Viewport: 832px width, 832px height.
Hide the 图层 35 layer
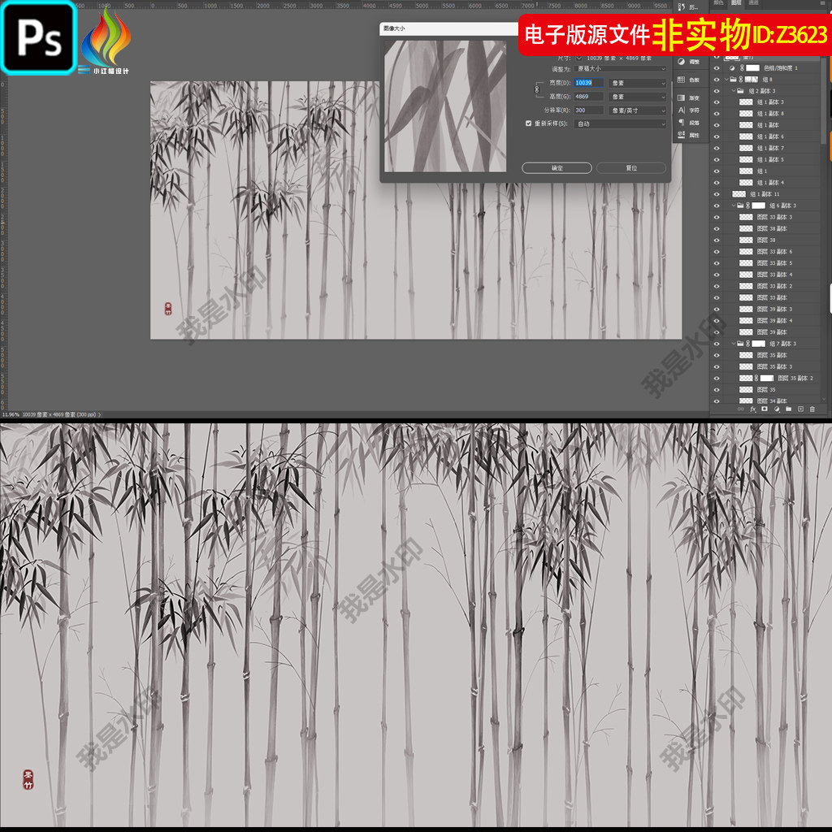(717, 389)
